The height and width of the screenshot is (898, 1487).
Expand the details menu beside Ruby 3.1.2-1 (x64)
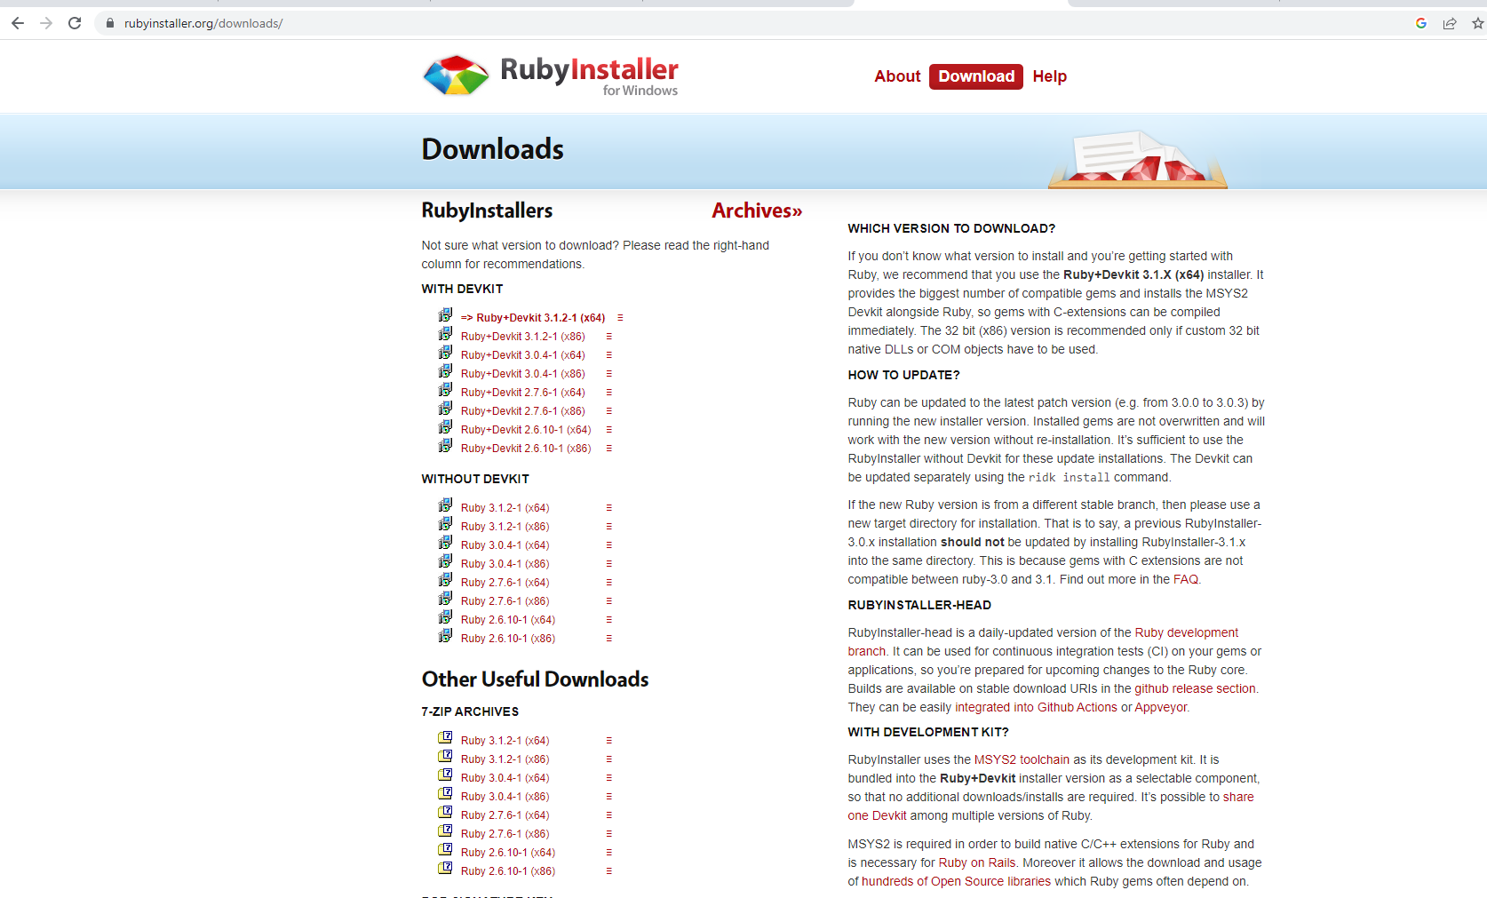[608, 507]
